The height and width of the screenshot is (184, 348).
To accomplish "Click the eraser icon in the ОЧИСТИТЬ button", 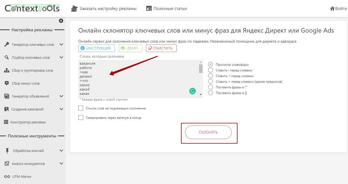I will pos(150,48).
